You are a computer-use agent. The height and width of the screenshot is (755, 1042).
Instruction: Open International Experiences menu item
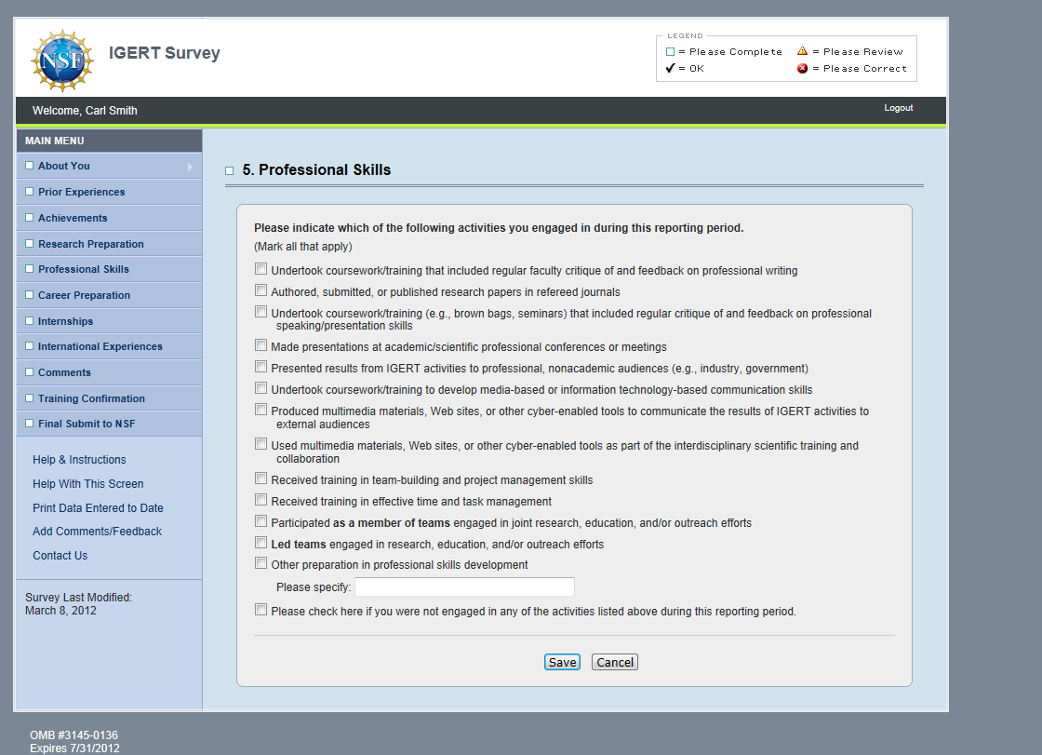(x=100, y=346)
